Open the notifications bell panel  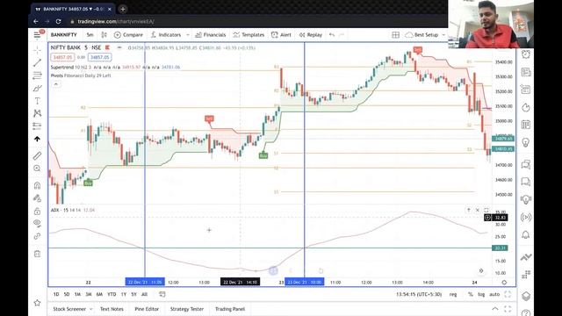coord(526,235)
